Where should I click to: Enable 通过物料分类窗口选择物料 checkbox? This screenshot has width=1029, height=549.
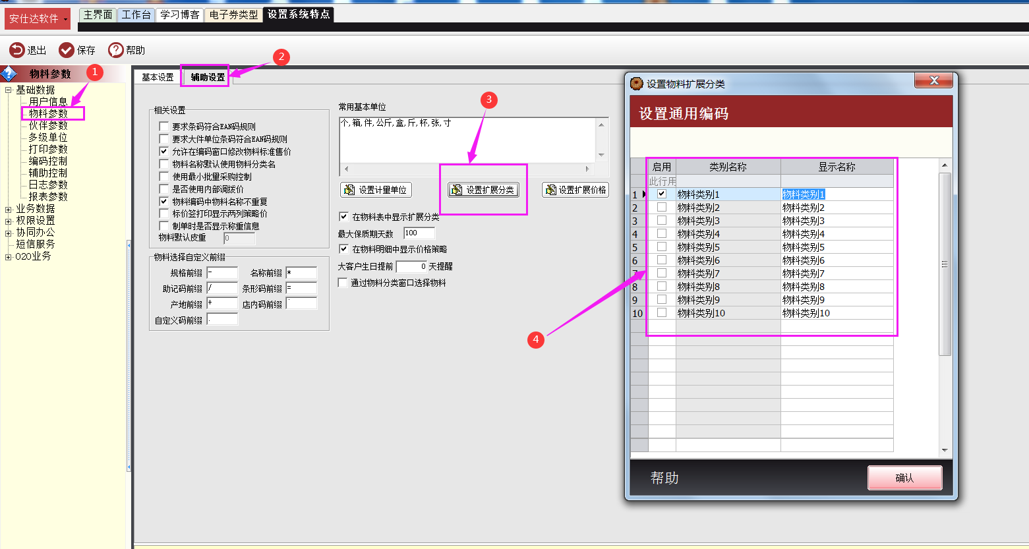point(343,283)
